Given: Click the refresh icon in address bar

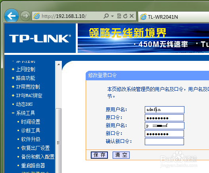Looking at the screenshot, I should point(125,16).
